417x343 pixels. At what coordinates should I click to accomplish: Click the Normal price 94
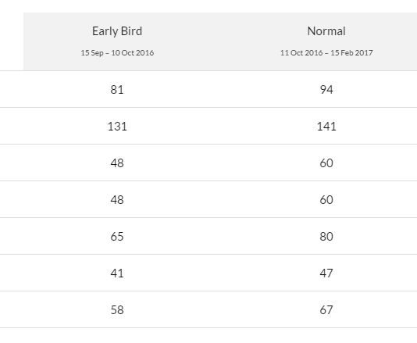coord(326,89)
